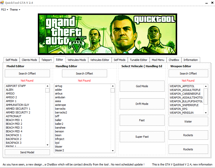Click the Send Model button
Image resolution: width=215 pixels, height=168 pixels.
[x=27, y=152]
